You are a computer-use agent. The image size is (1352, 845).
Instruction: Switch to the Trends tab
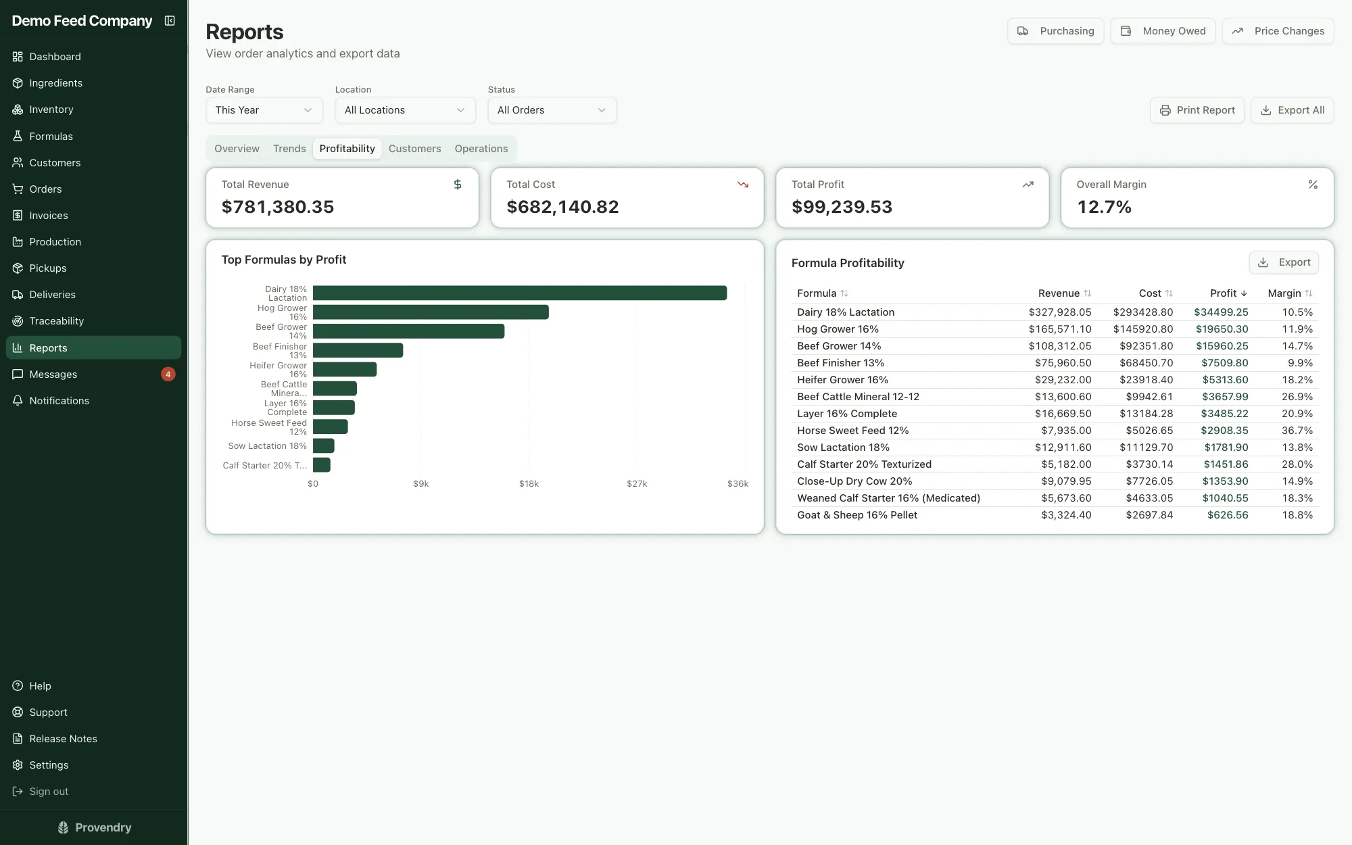pyautogui.click(x=289, y=149)
